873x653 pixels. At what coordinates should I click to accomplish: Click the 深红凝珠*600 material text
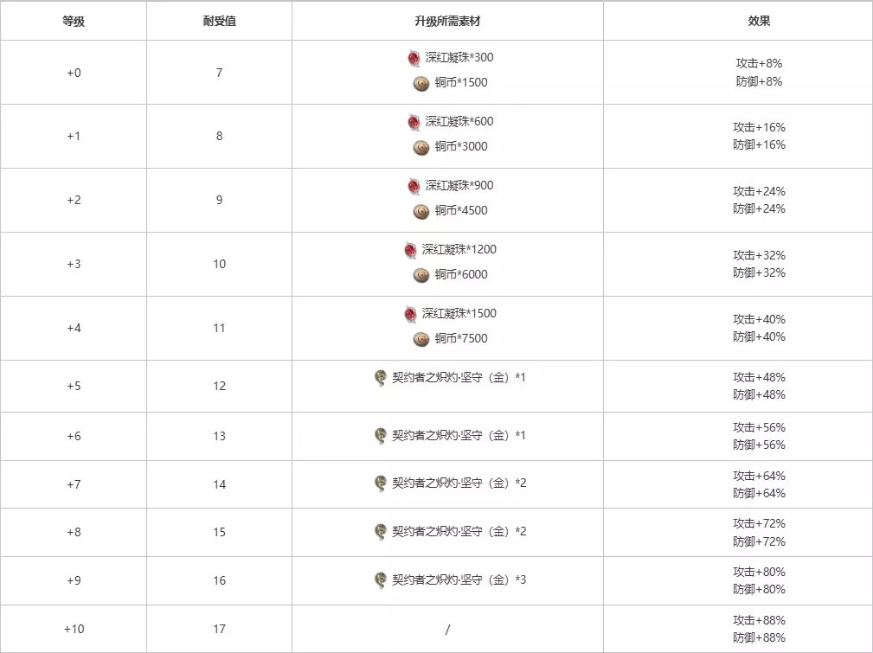click(x=459, y=122)
